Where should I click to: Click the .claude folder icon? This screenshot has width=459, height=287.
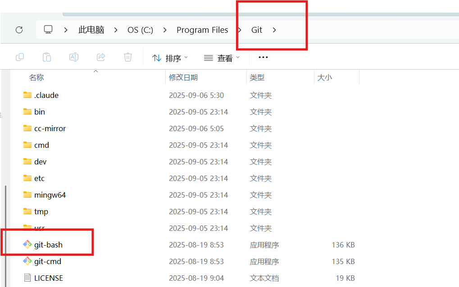pyautogui.click(x=27, y=95)
